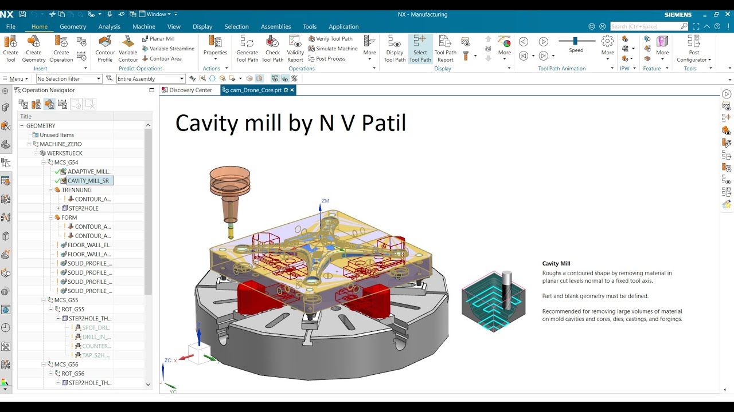
Task: Switch to the Application ribbon tab
Action: [343, 26]
